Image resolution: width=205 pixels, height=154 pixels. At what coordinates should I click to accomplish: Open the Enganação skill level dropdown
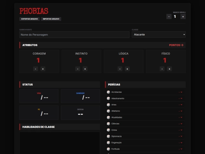[181, 143]
